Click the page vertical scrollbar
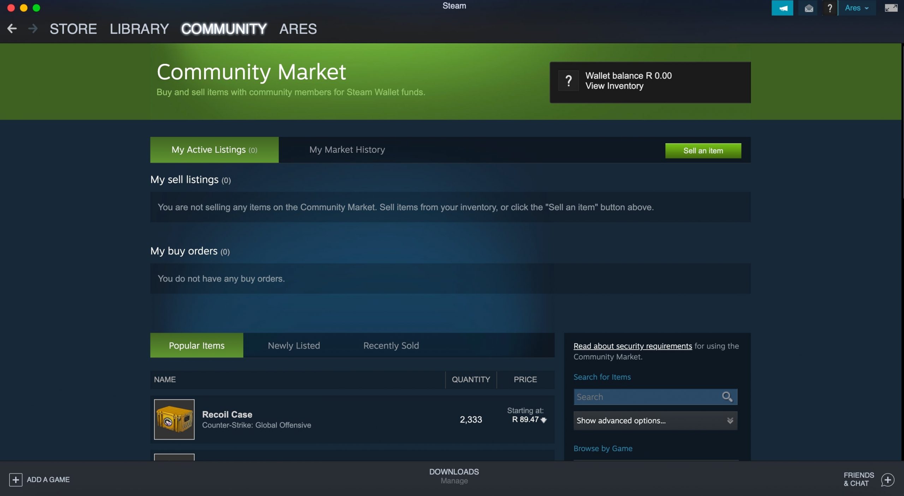 point(903,122)
